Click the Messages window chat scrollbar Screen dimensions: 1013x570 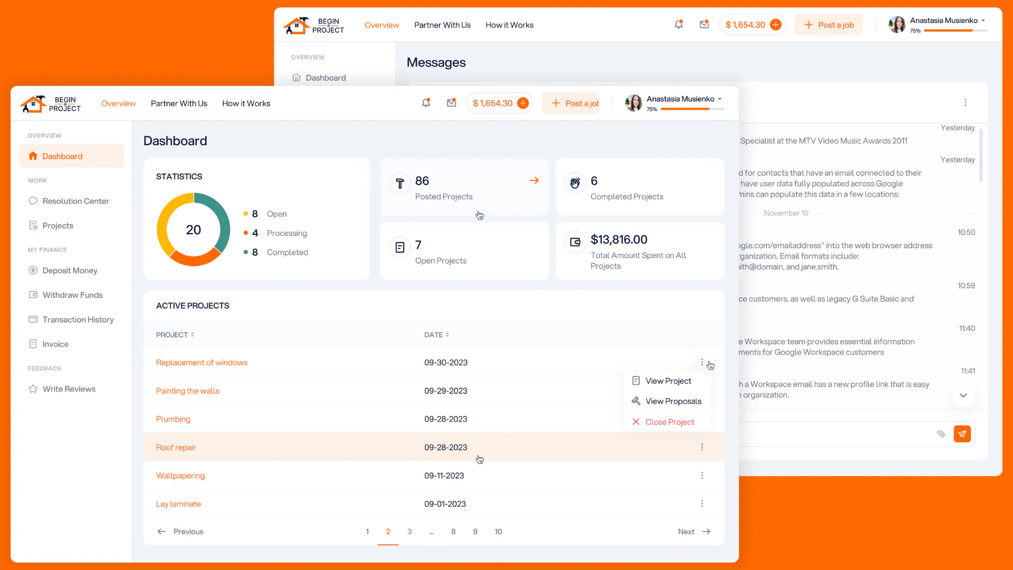(x=981, y=156)
